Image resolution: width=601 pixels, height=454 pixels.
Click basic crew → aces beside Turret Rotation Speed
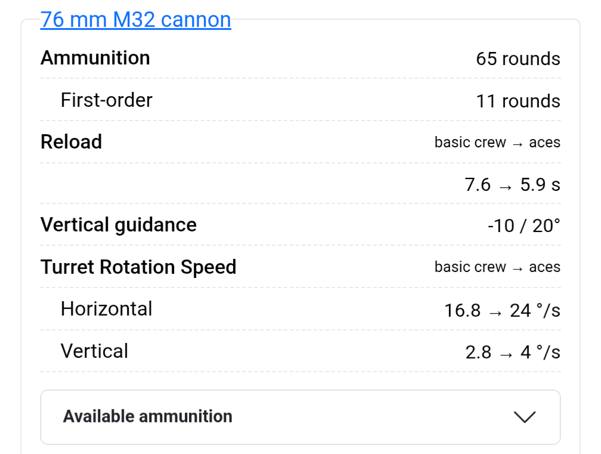[497, 267]
